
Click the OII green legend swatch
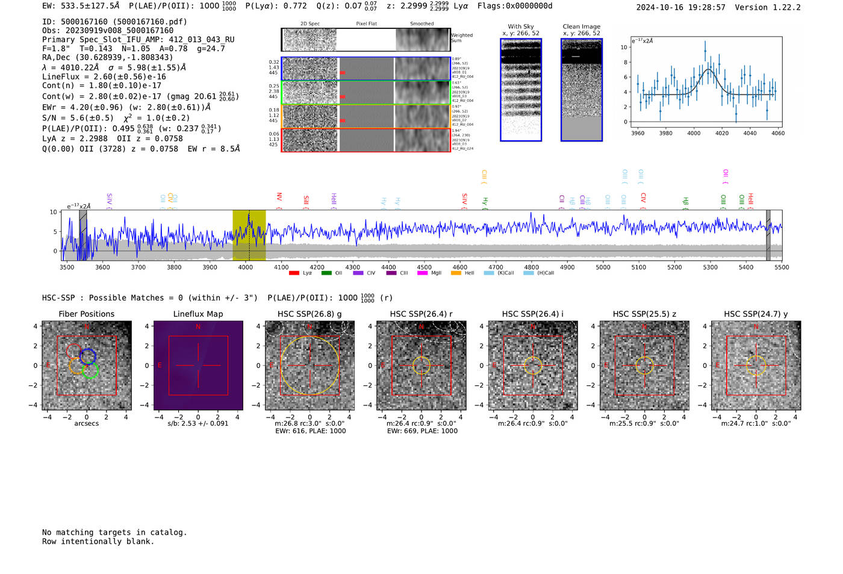[326, 273]
